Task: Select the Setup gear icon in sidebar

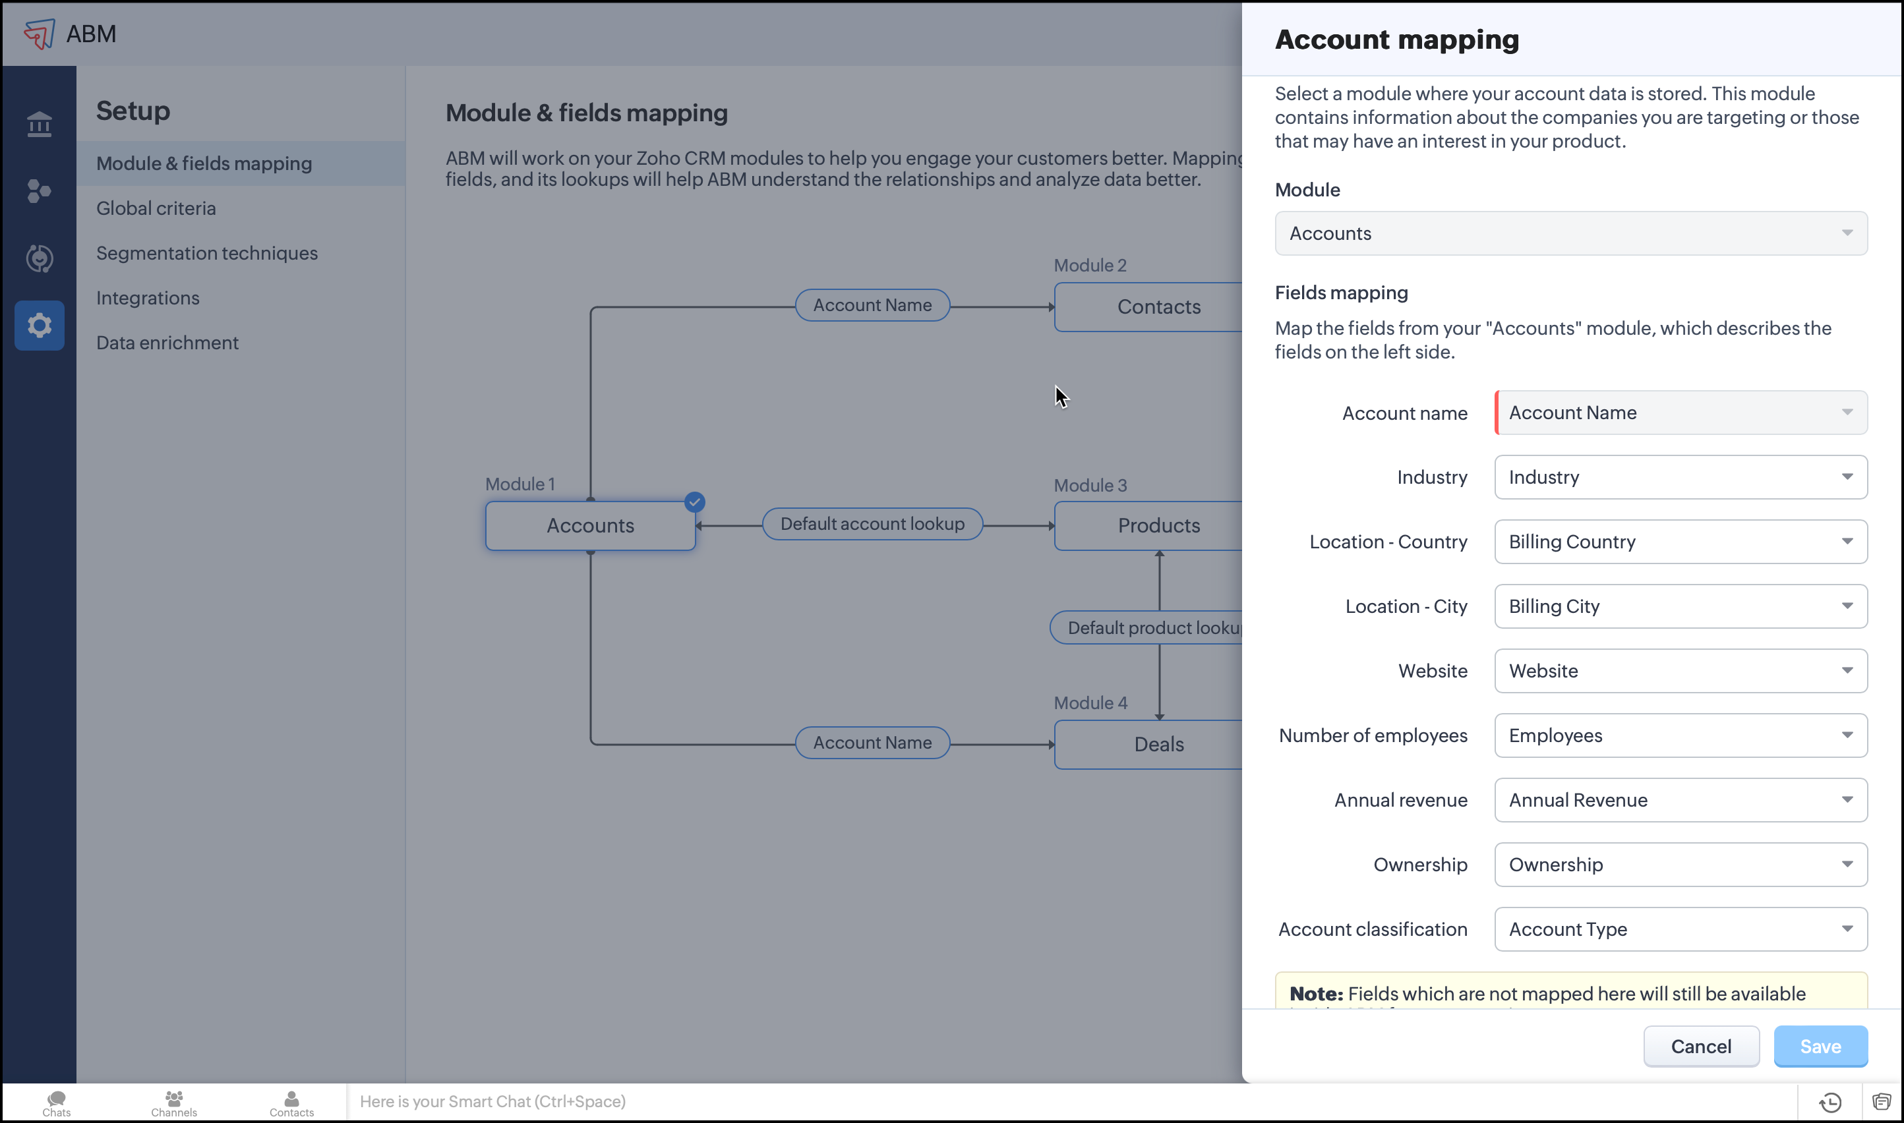Action: (40, 326)
